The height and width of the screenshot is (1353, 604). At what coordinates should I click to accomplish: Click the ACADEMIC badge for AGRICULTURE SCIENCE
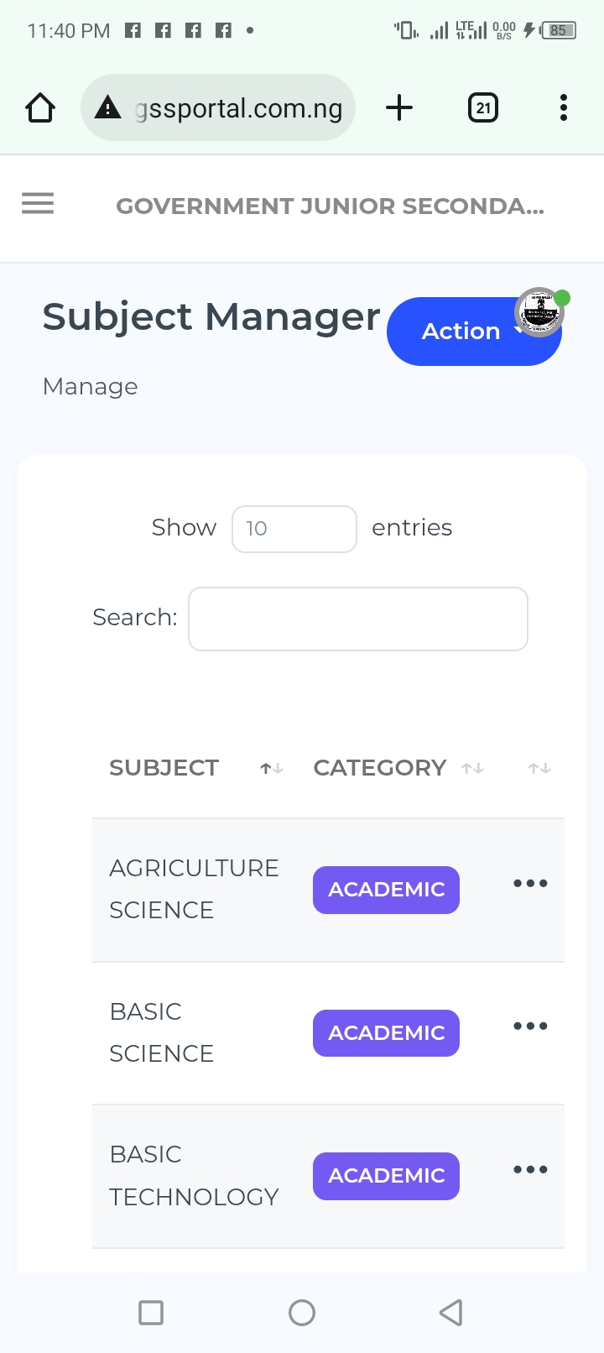[x=386, y=890]
